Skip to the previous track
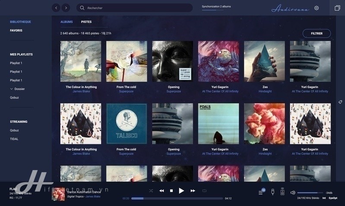The height and width of the screenshot is (206, 345). (x=161, y=190)
